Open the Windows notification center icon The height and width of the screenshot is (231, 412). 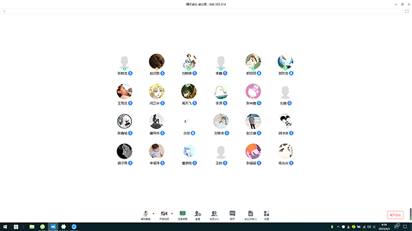405,227
